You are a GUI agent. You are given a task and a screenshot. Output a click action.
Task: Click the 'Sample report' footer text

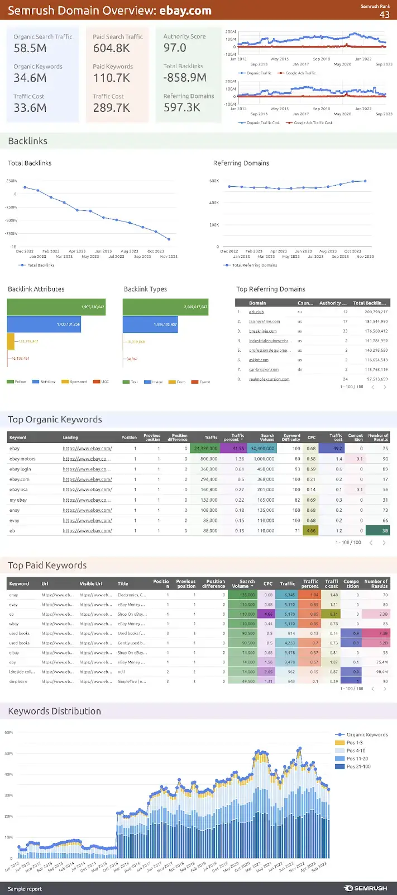tap(25, 889)
